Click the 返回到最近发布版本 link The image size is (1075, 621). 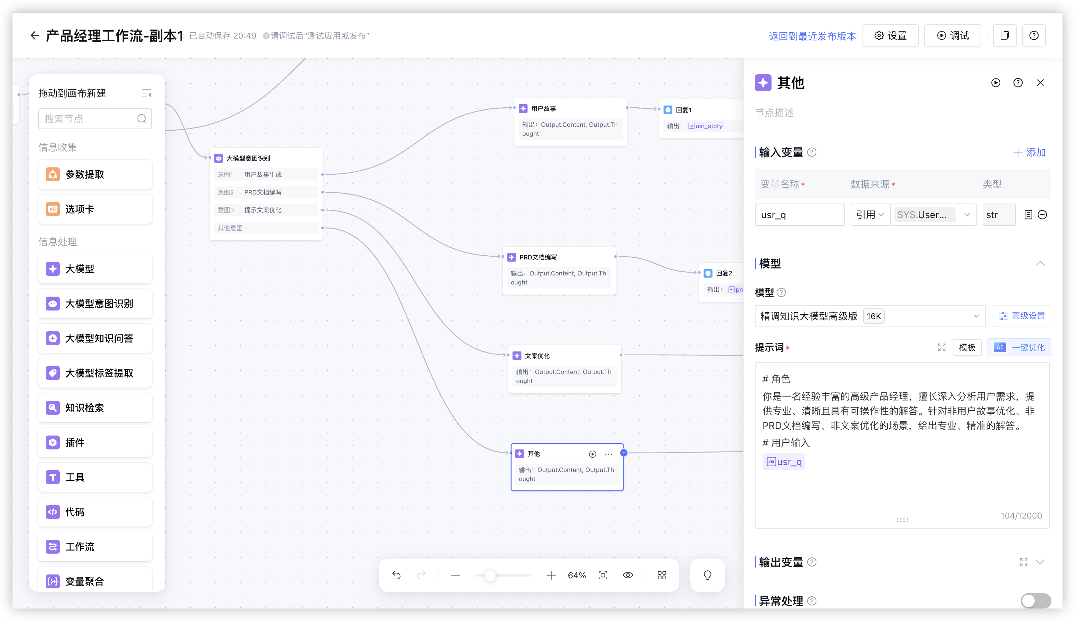click(812, 36)
